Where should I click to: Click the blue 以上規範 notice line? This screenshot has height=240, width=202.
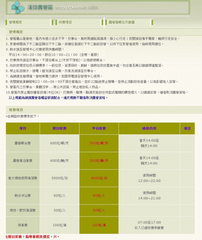click(x=58, y=97)
